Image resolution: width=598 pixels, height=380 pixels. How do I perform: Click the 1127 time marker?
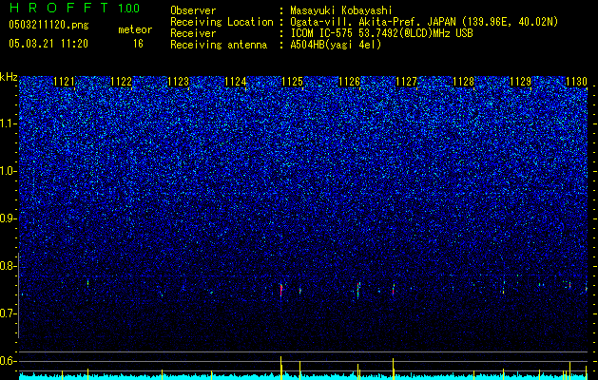[x=407, y=82]
